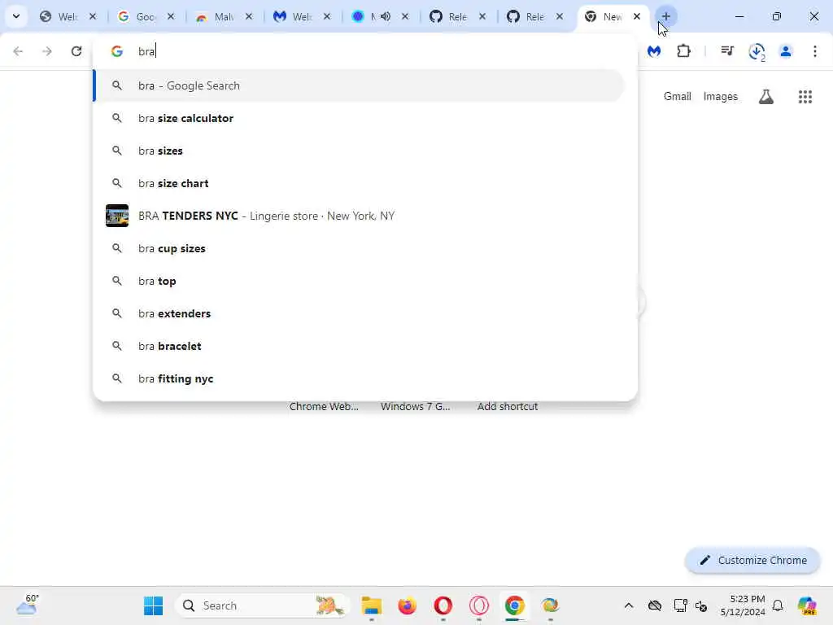Open the Images link
833x625 pixels.
pyautogui.click(x=721, y=97)
